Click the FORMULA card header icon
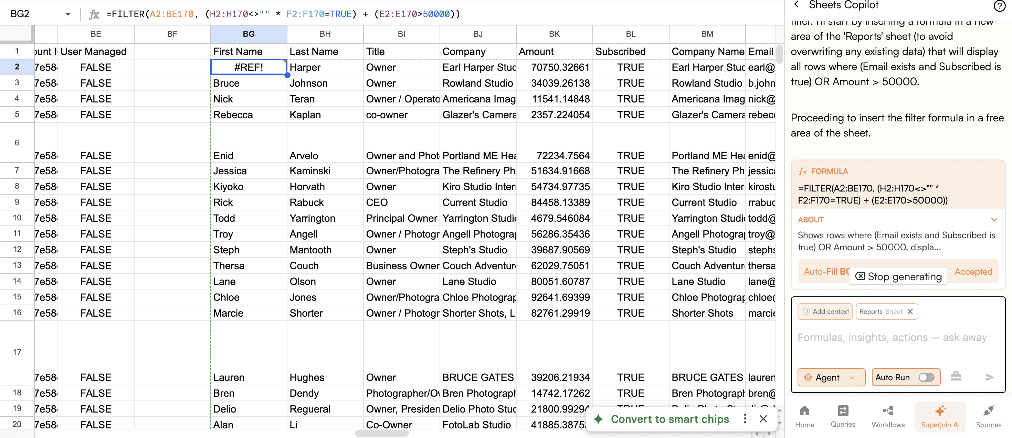The height and width of the screenshot is (438, 1012). (802, 171)
